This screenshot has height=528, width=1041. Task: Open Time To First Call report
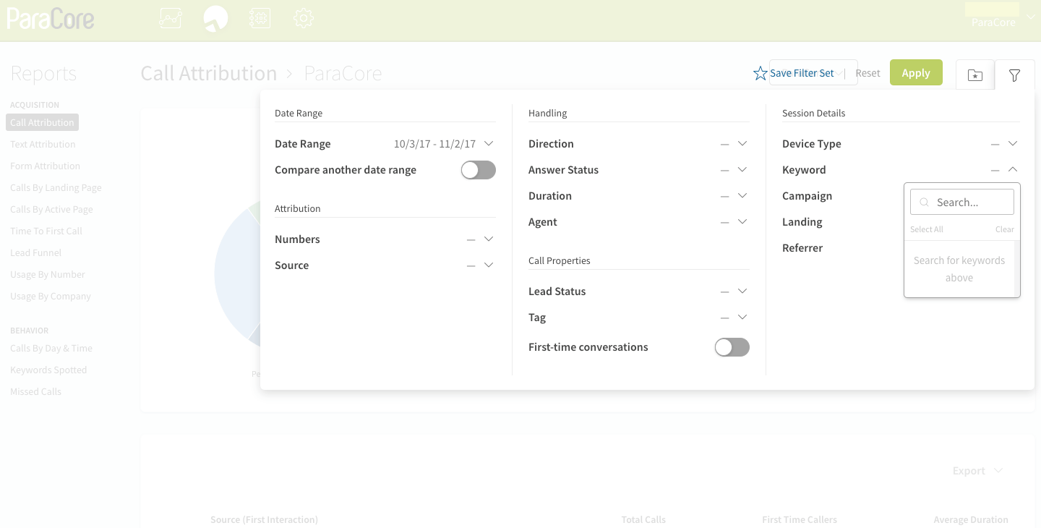pos(46,231)
